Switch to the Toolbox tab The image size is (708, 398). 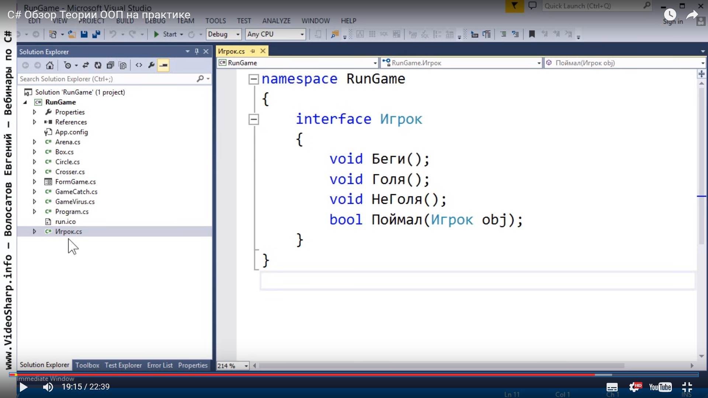pyautogui.click(x=87, y=365)
